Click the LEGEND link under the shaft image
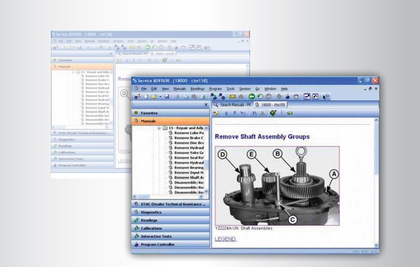 (x=225, y=239)
